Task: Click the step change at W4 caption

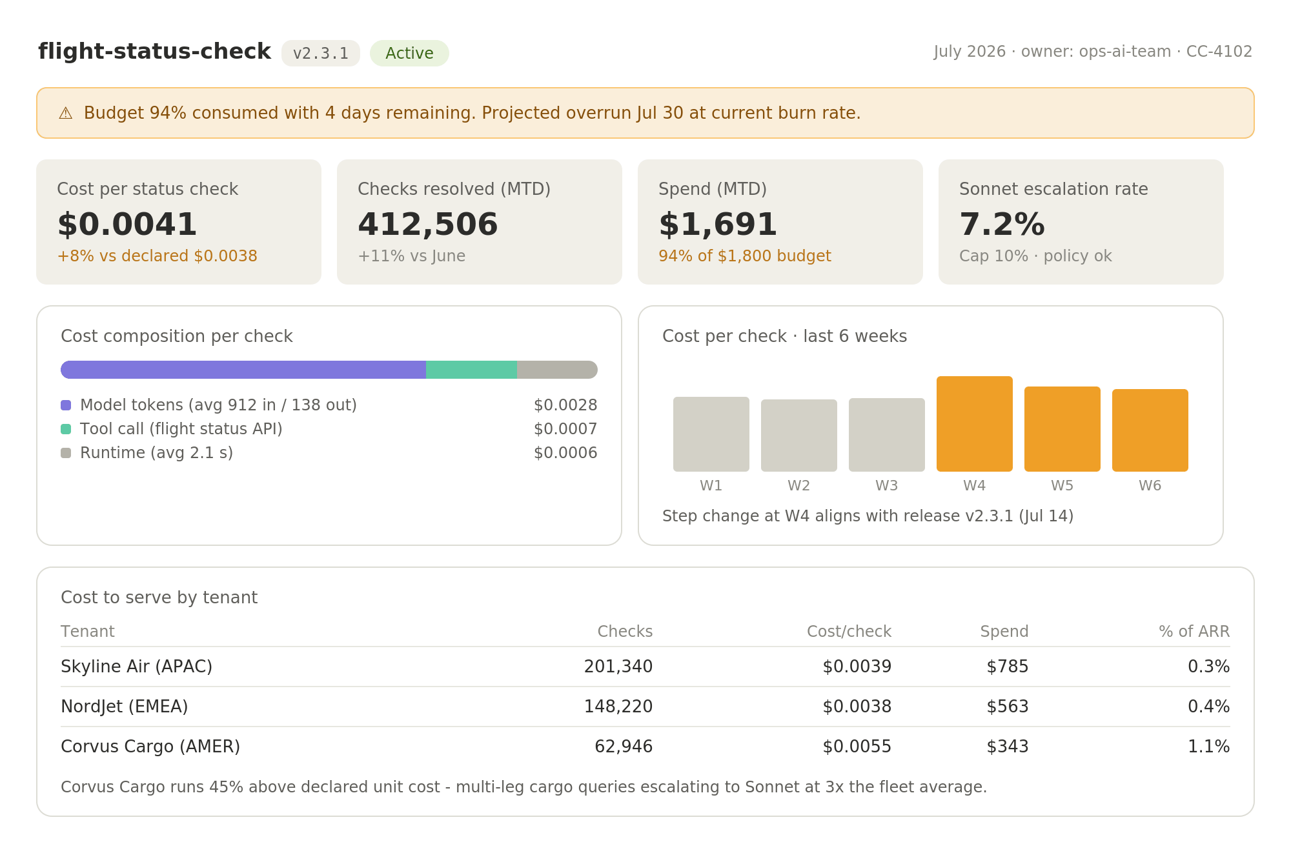Action: 868,516
